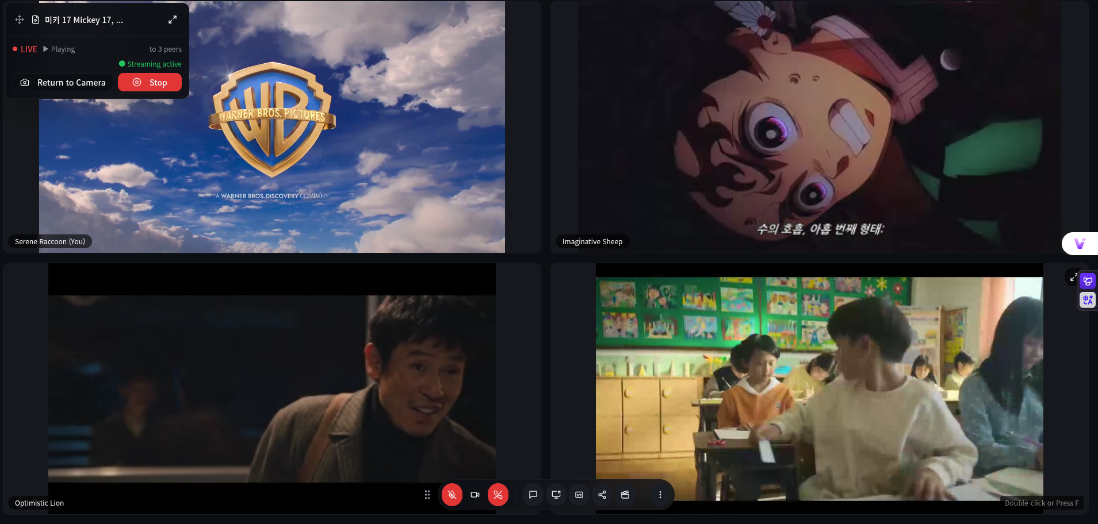Toggle the camera icon in the call toolbar

point(475,495)
